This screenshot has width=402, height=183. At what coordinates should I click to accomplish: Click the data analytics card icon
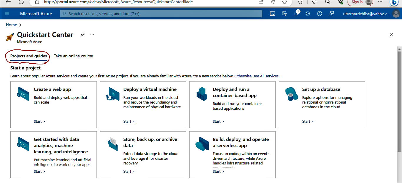coord(23,144)
